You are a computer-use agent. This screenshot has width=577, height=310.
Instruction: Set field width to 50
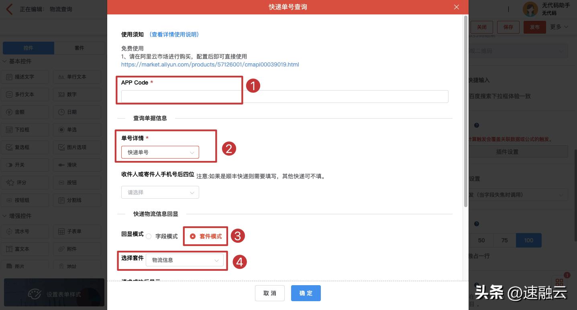tap(481, 240)
